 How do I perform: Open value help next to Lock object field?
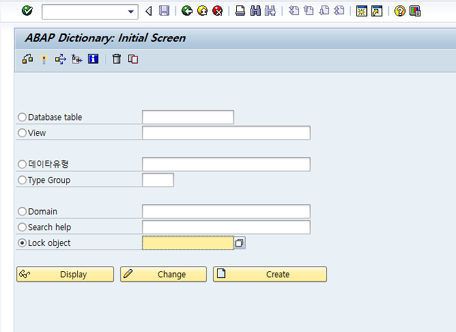coord(240,243)
